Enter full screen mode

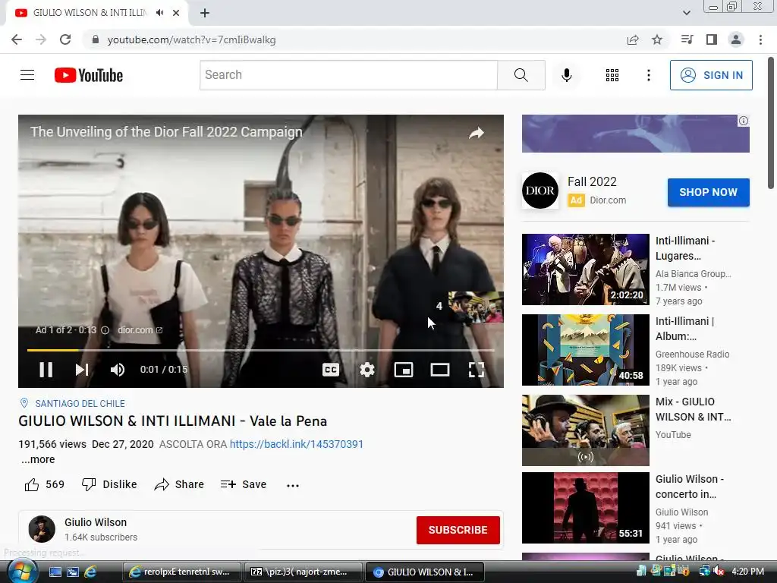[x=477, y=370]
